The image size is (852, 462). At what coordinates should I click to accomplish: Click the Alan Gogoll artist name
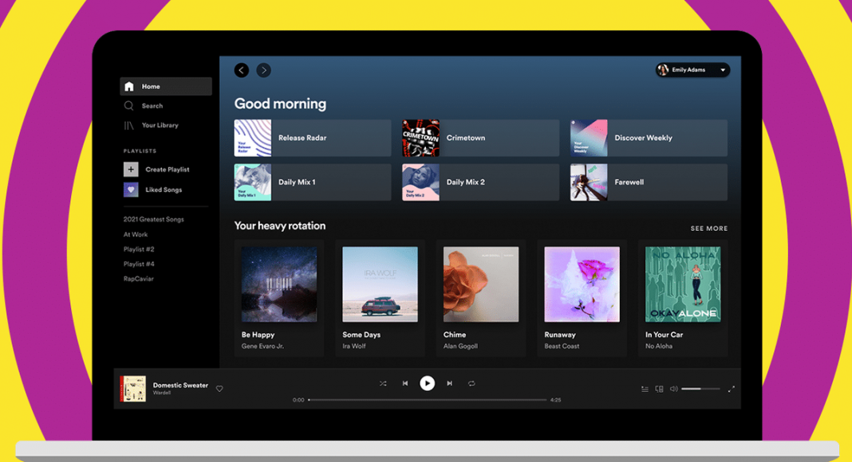tap(461, 346)
